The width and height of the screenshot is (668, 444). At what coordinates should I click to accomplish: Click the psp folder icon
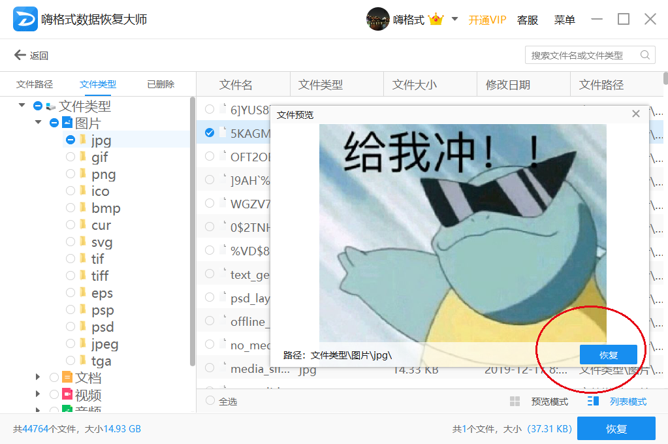[x=83, y=309]
